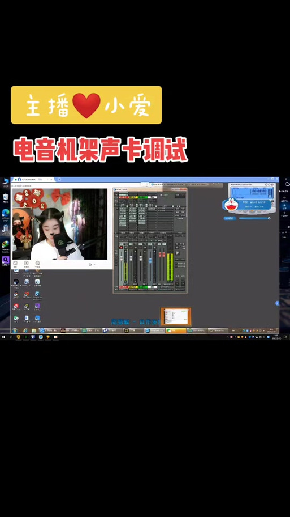Open Internet Explorer on the inner taskbar

[x=25, y=330]
